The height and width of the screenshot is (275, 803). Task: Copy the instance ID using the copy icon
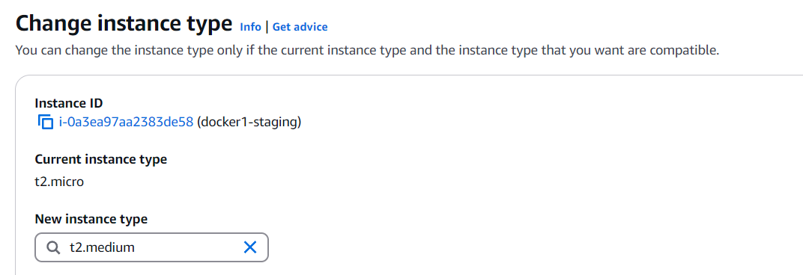click(46, 123)
